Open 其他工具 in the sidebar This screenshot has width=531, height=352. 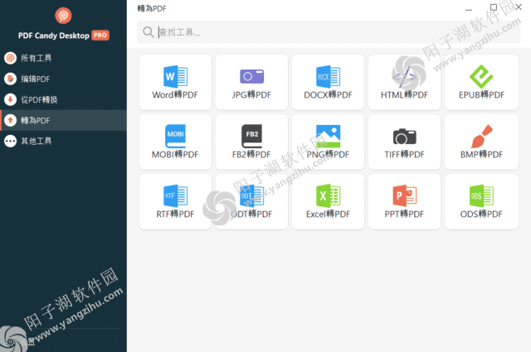click(x=63, y=141)
